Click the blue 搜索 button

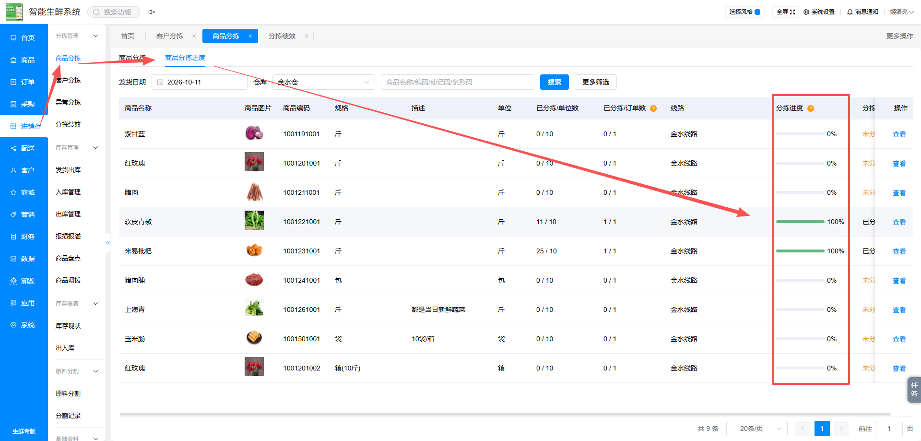[555, 82]
